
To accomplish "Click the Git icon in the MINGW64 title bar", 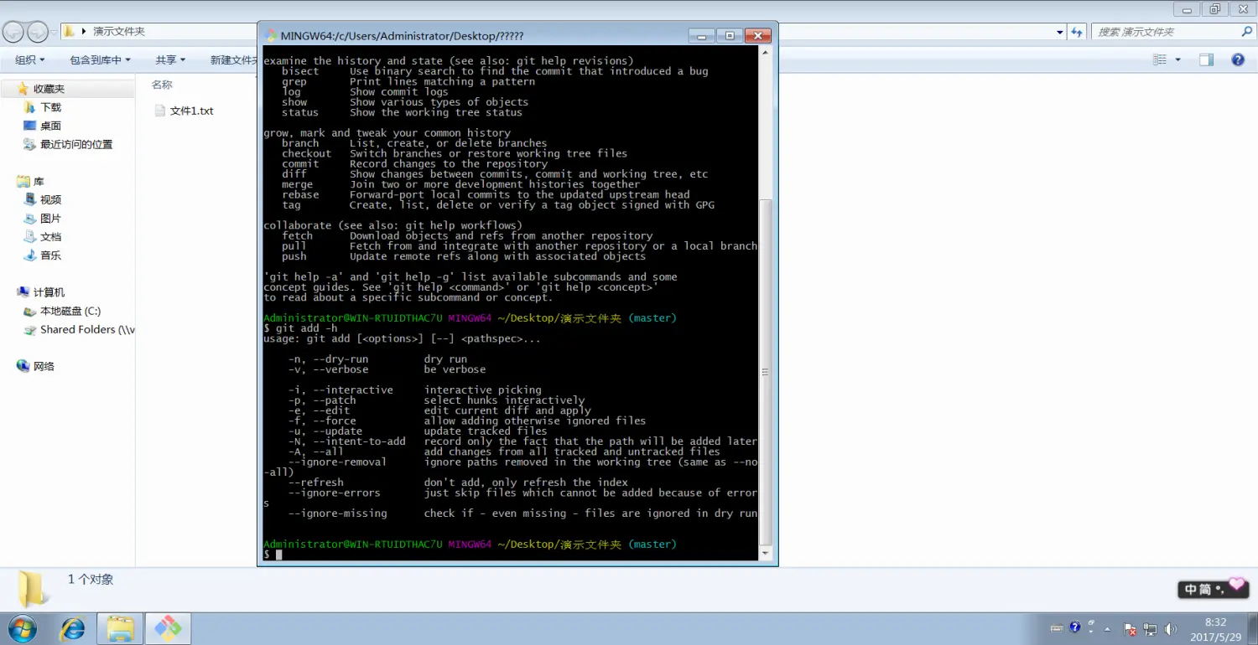I will click(271, 35).
